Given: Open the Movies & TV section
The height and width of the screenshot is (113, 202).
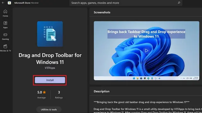Looking at the screenshot, I should tap(5, 48).
